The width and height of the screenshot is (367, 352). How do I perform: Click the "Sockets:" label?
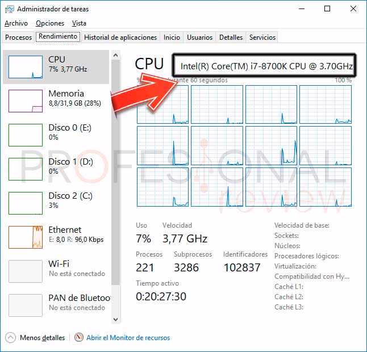pyautogui.click(x=286, y=236)
